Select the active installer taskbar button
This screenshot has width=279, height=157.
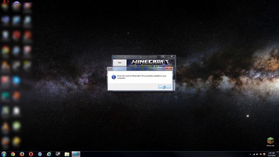[x=76, y=154]
